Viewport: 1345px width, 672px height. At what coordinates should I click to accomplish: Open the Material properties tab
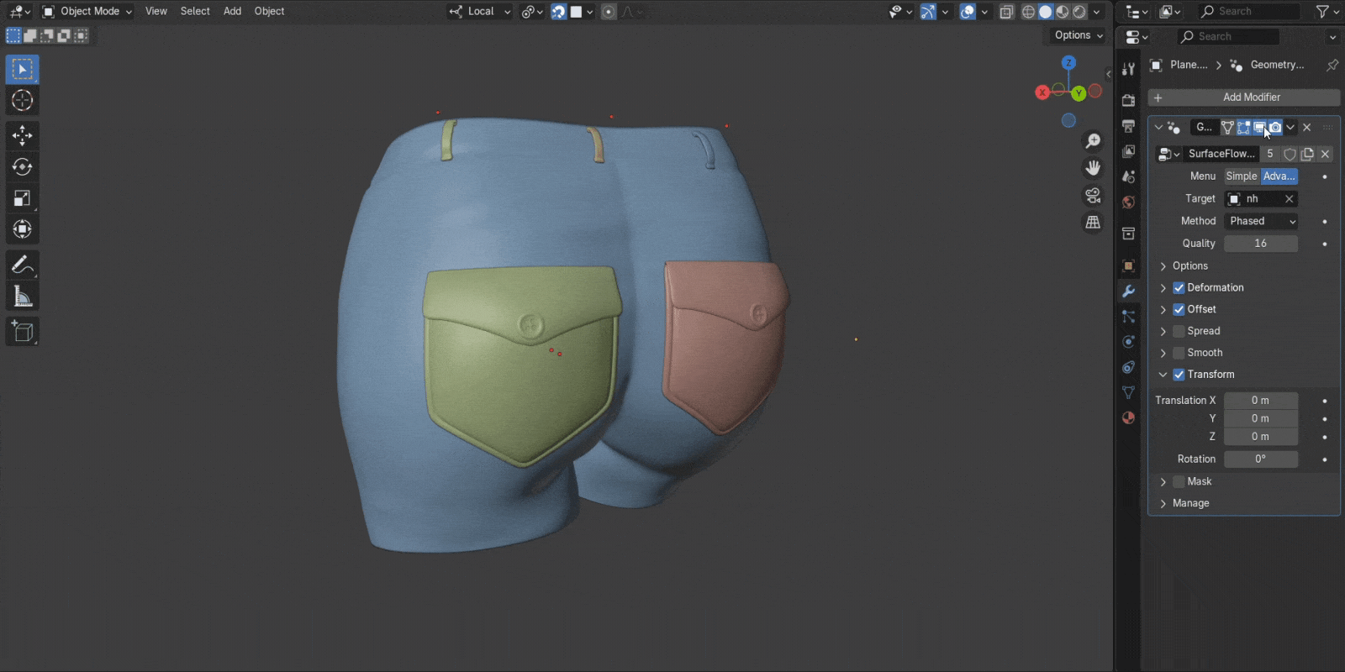(1128, 417)
